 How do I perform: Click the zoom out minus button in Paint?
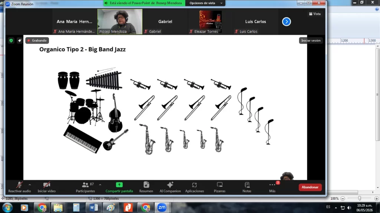click(x=343, y=199)
